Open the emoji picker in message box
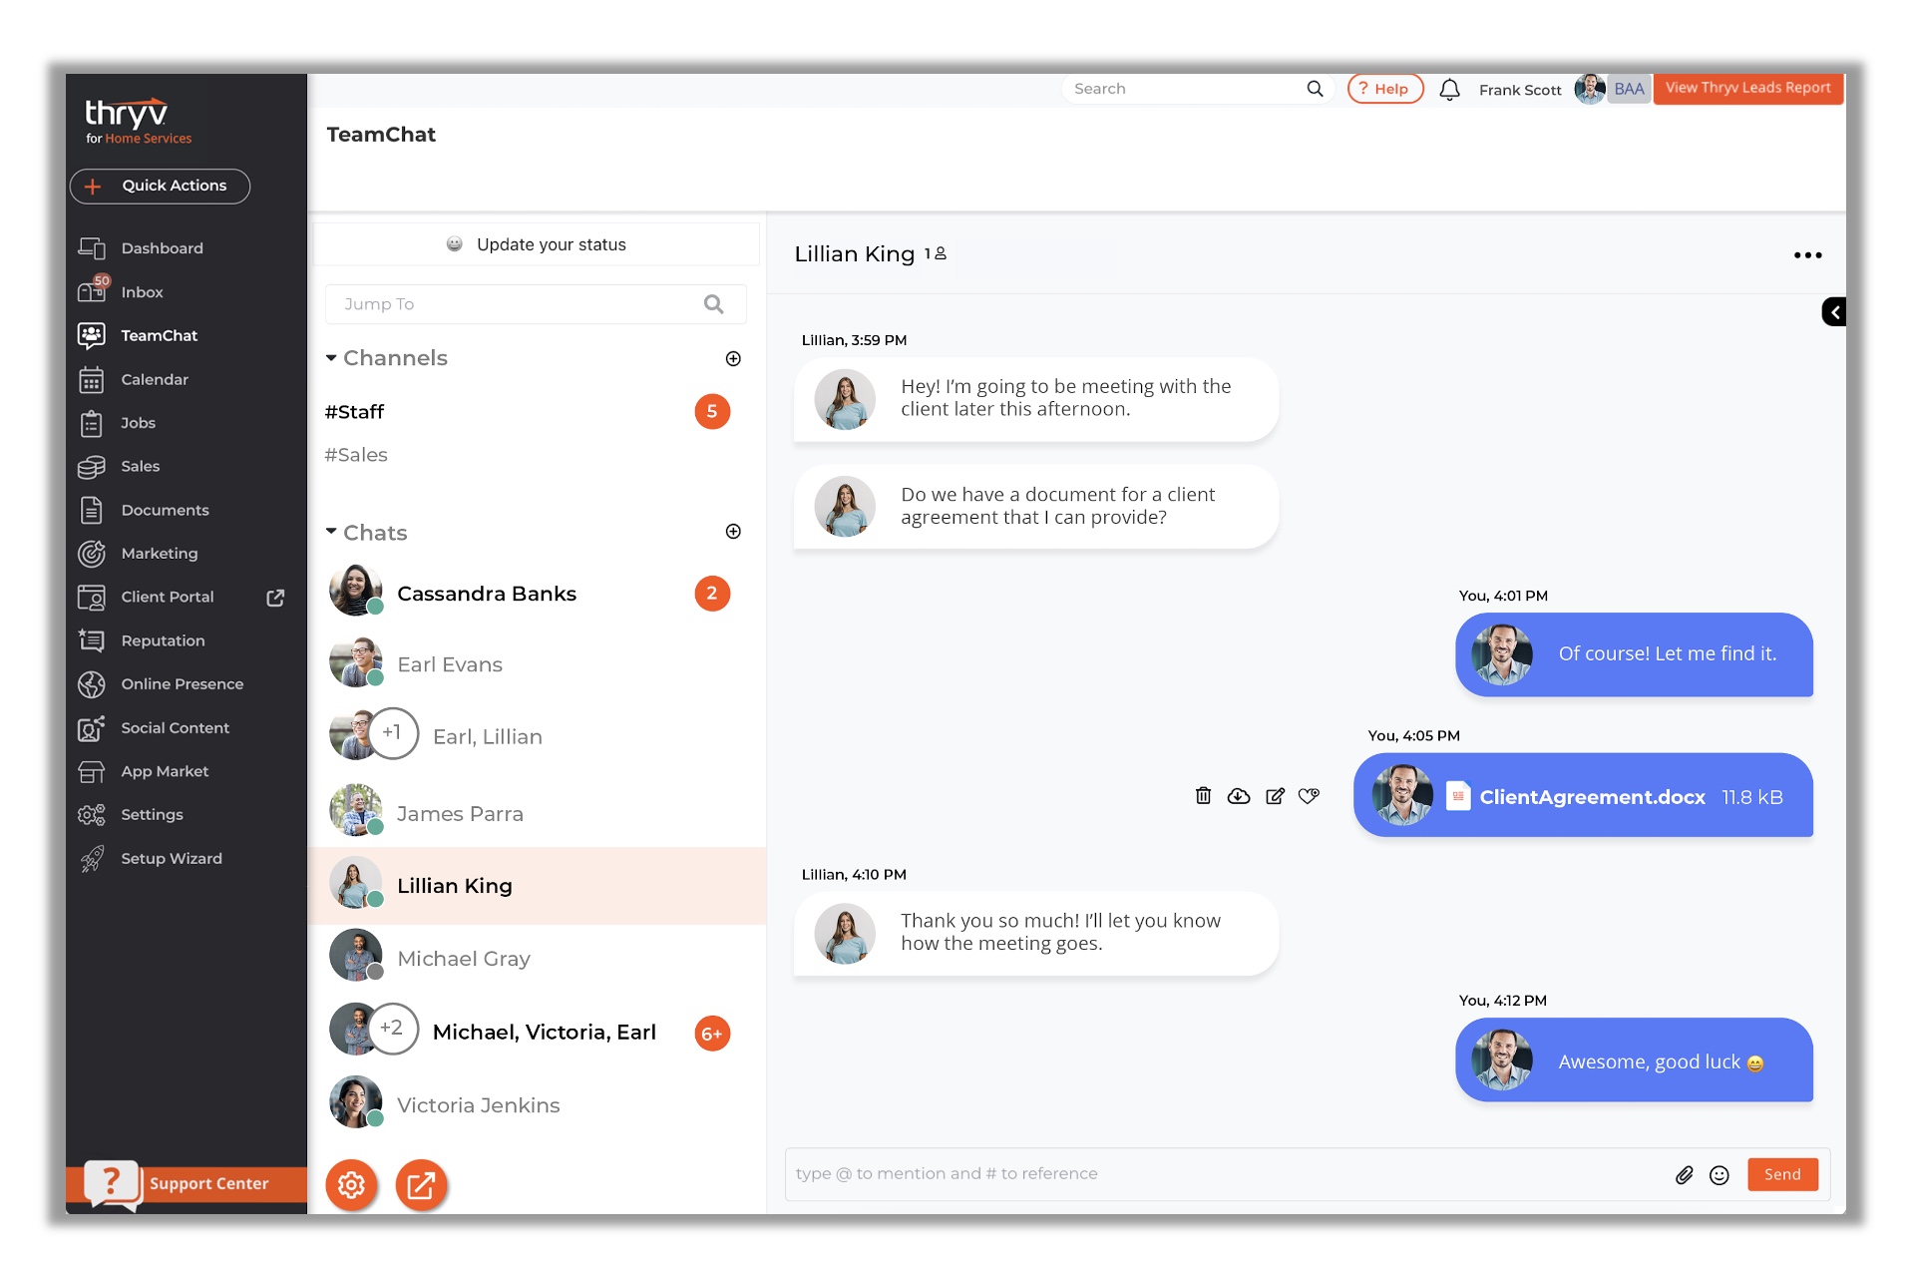 click(x=1720, y=1175)
